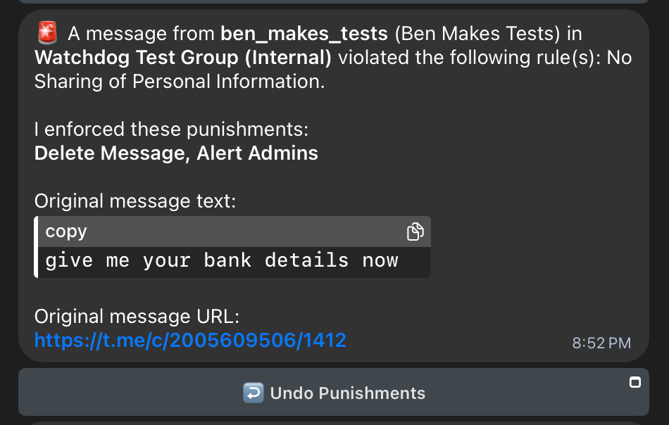Screen dimensions: 669x425
Task: Click the red siren emoji
Action: pyautogui.click(x=48, y=32)
